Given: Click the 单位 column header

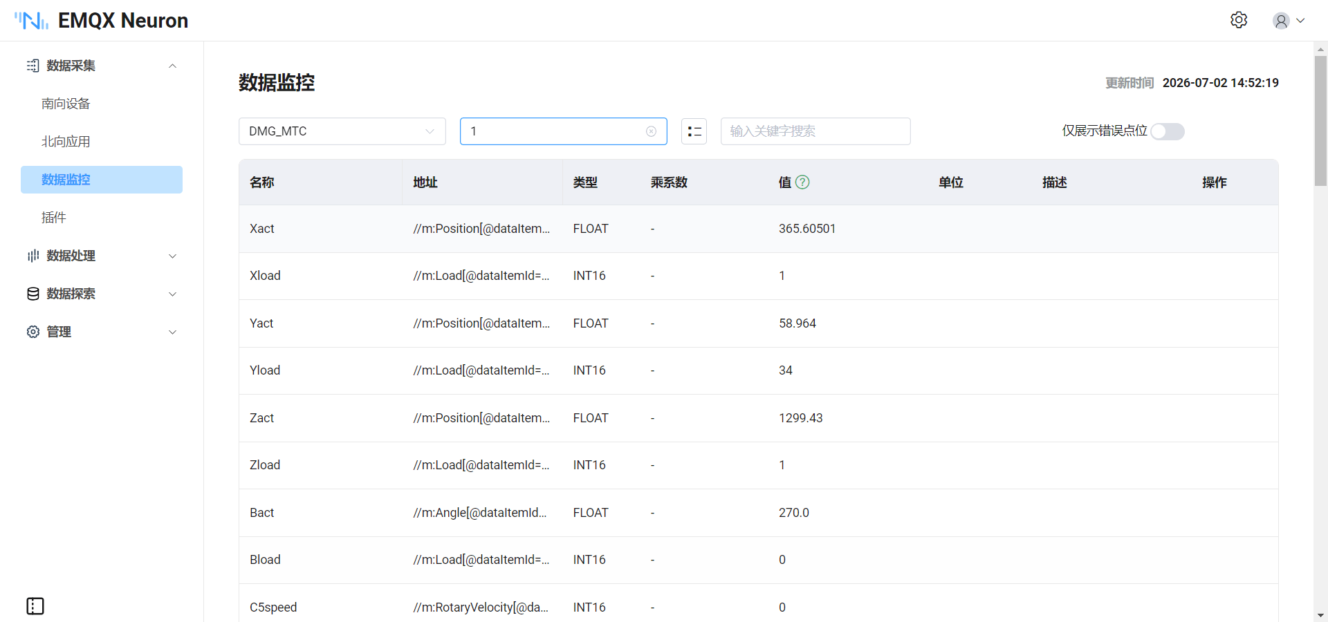Looking at the screenshot, I should pyautogui.click(x=951, y=182).
